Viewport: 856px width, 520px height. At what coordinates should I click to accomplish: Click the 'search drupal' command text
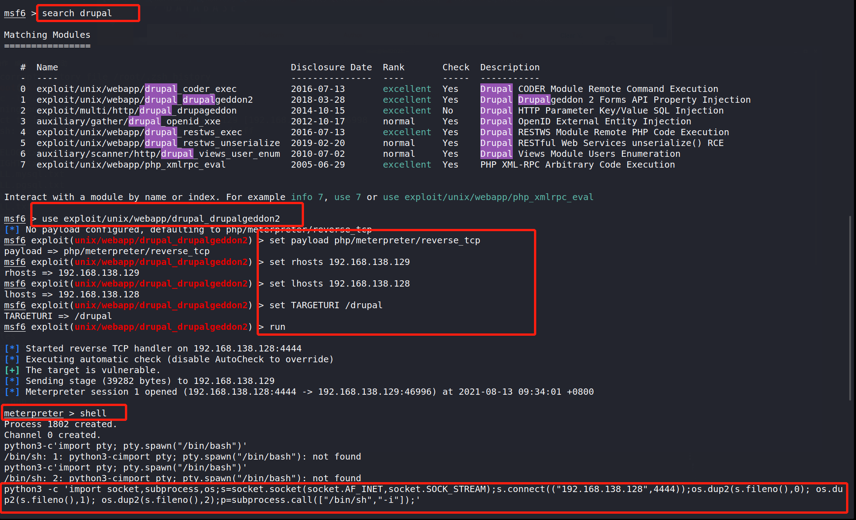(77, 13)
